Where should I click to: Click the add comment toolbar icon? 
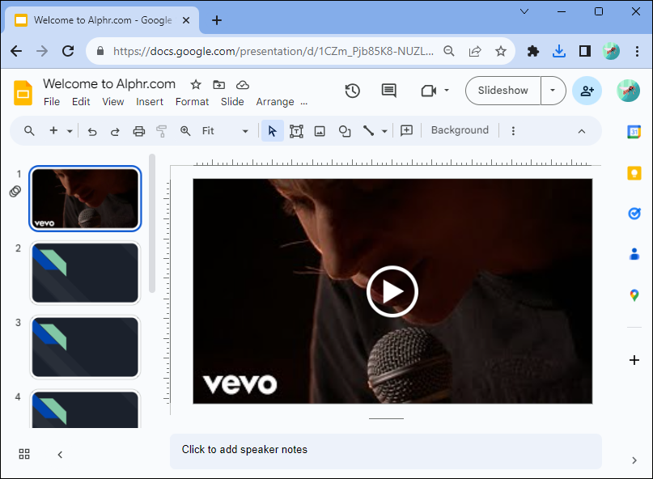tap(406, 130)
